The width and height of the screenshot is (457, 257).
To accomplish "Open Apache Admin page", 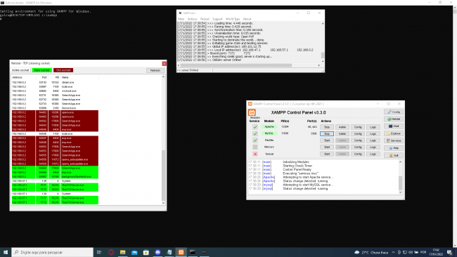I will (x=342, y=127).
